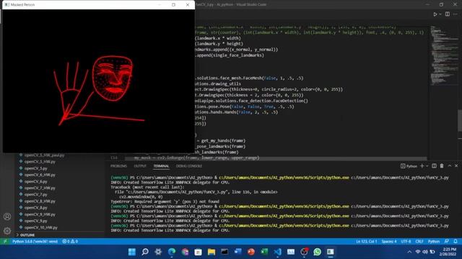Open the Accounts icon in the activity bar
The height and width of the screenshot is (259, 462).
pos(7,217)
